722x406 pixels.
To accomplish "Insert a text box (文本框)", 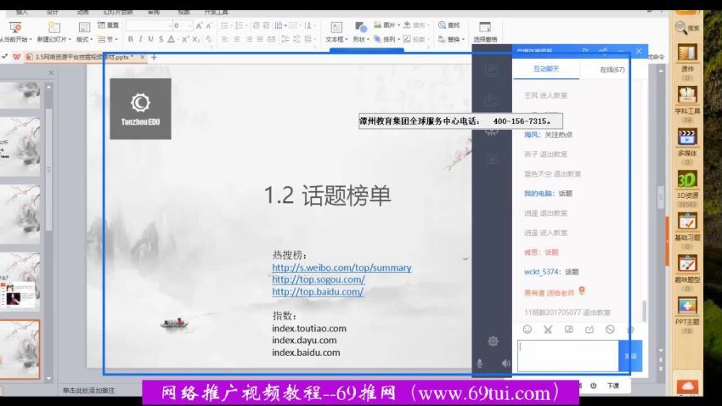I will [336, 31].
